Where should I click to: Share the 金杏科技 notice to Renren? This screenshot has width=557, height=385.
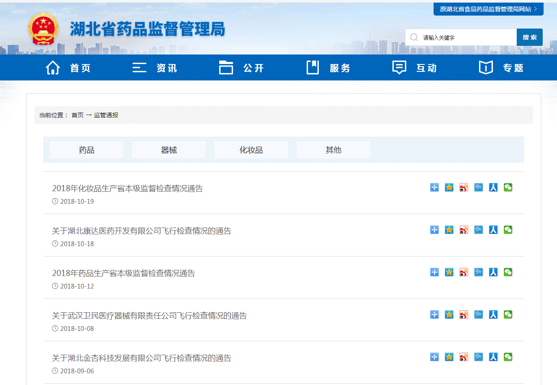pyautogui.click(x=493, y=357)
